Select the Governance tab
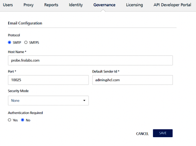 tap(104, 5)
